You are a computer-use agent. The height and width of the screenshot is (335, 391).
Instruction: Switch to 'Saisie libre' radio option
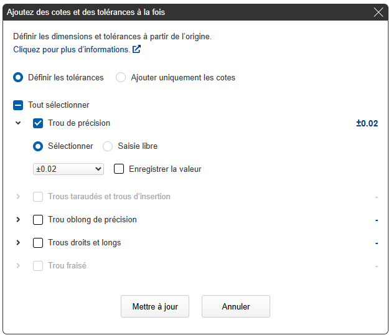[x=108, y=146]
